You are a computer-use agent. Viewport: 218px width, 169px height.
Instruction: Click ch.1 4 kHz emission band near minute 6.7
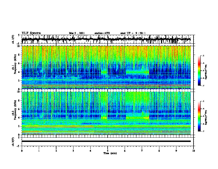coord(137,72)
